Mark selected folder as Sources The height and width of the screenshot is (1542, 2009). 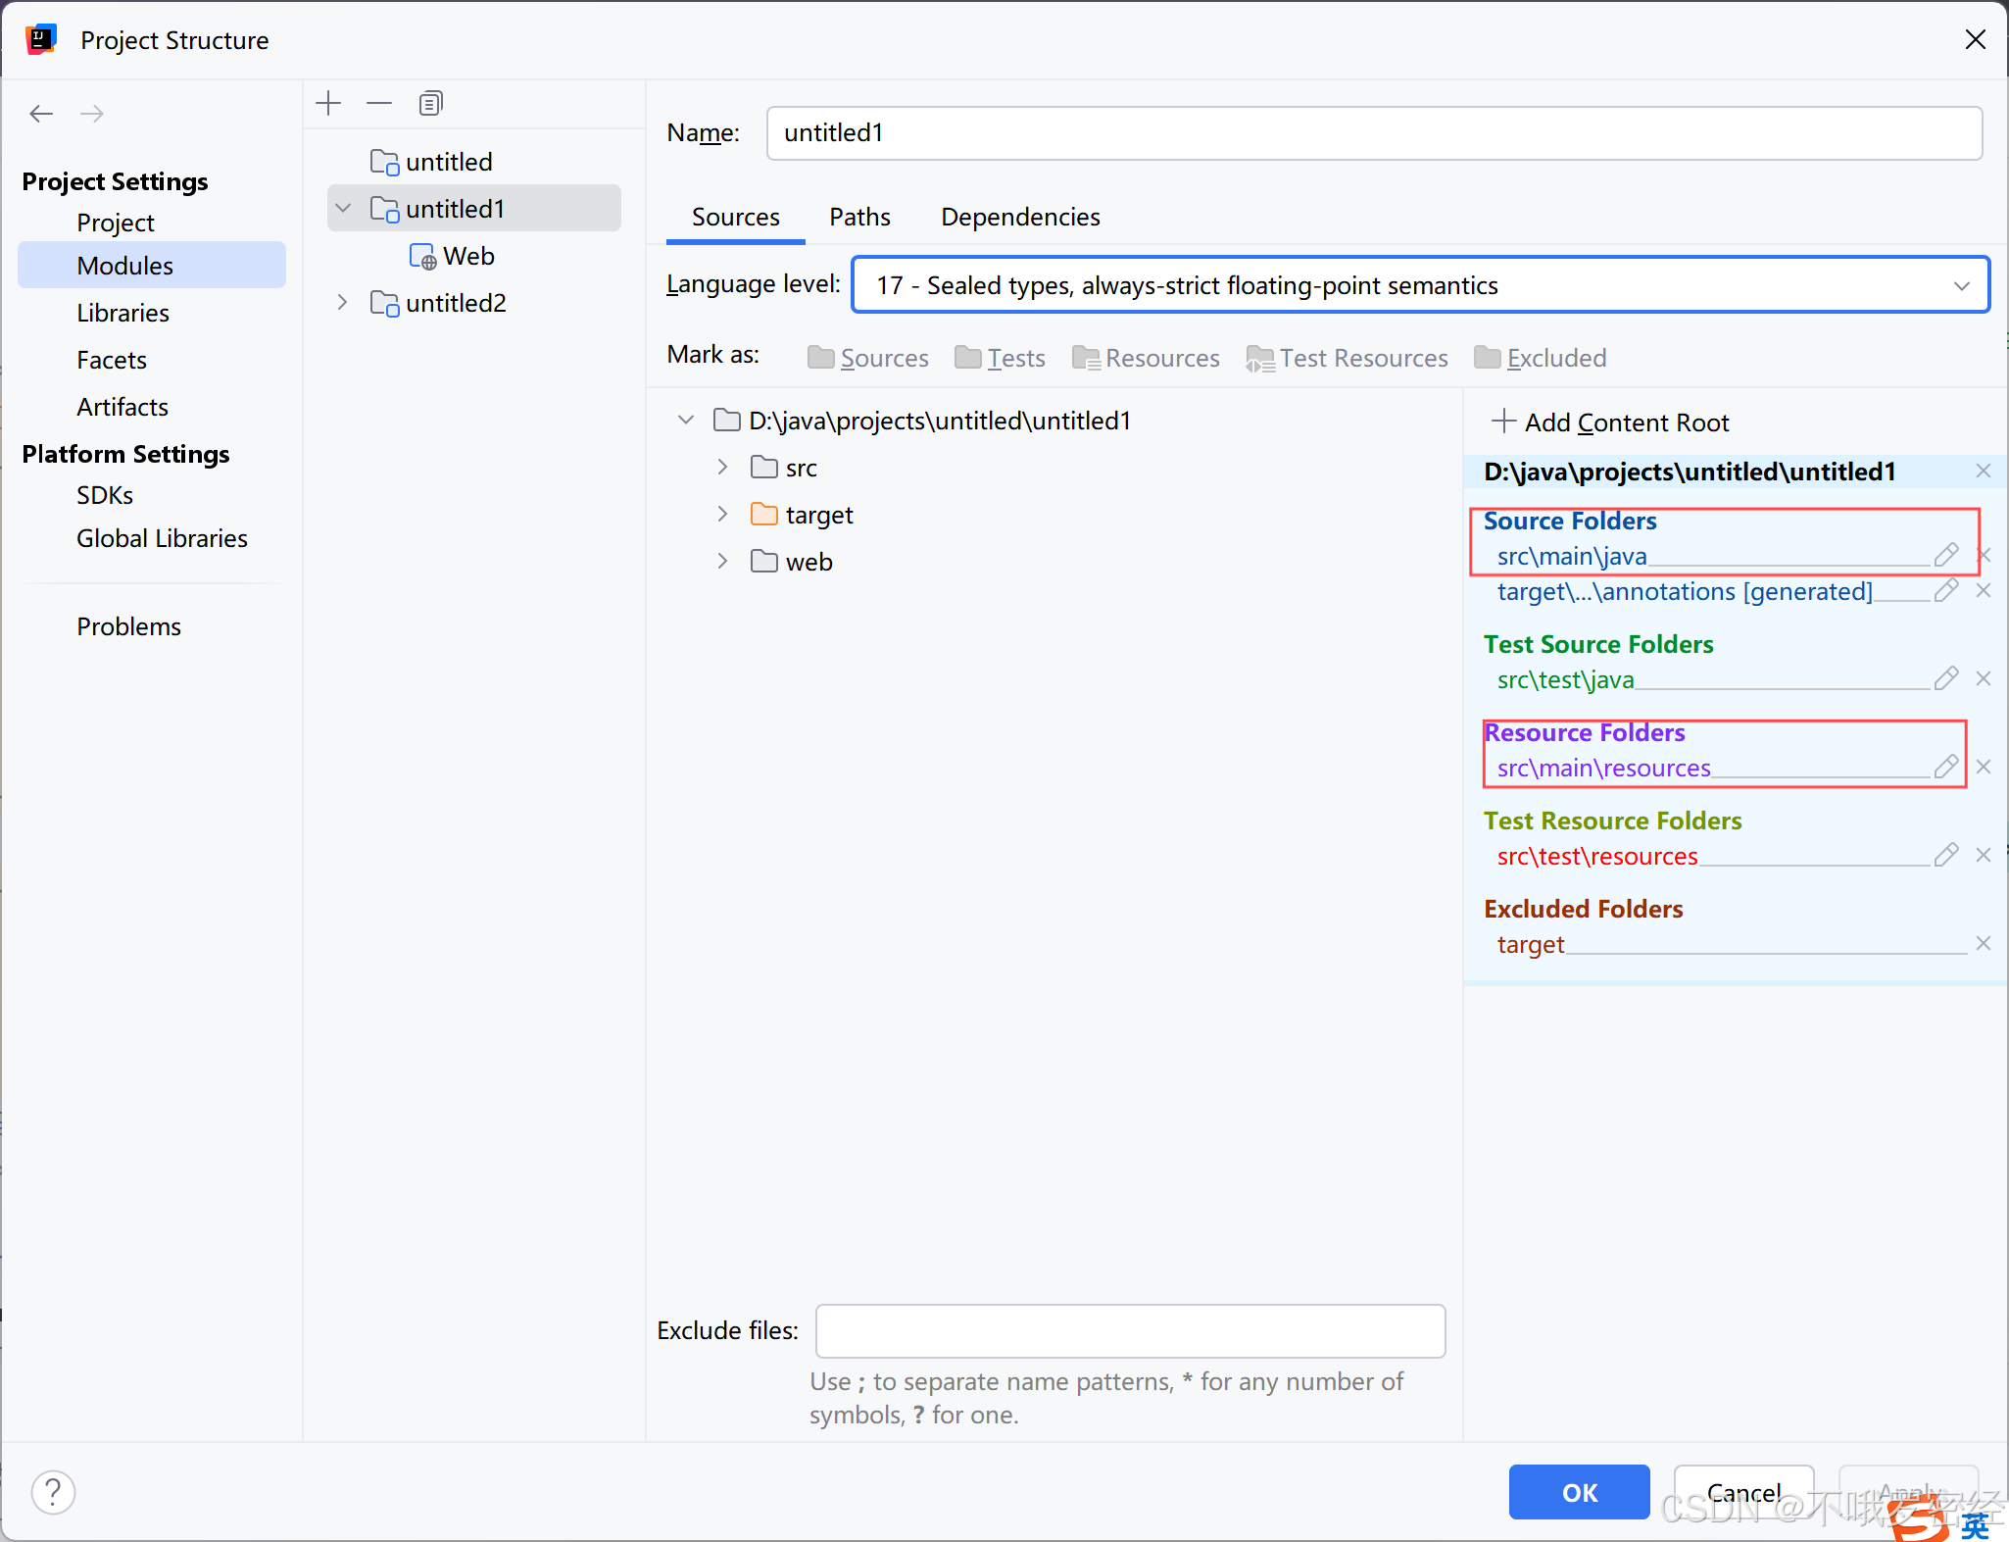click(x=868, y=358)
